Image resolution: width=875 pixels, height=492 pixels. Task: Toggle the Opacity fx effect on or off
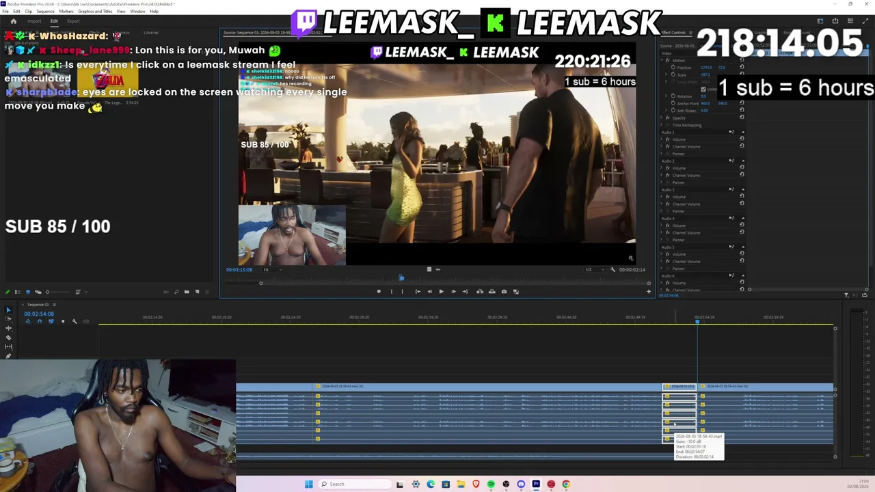pyautogui.click(x=668, y=118)
